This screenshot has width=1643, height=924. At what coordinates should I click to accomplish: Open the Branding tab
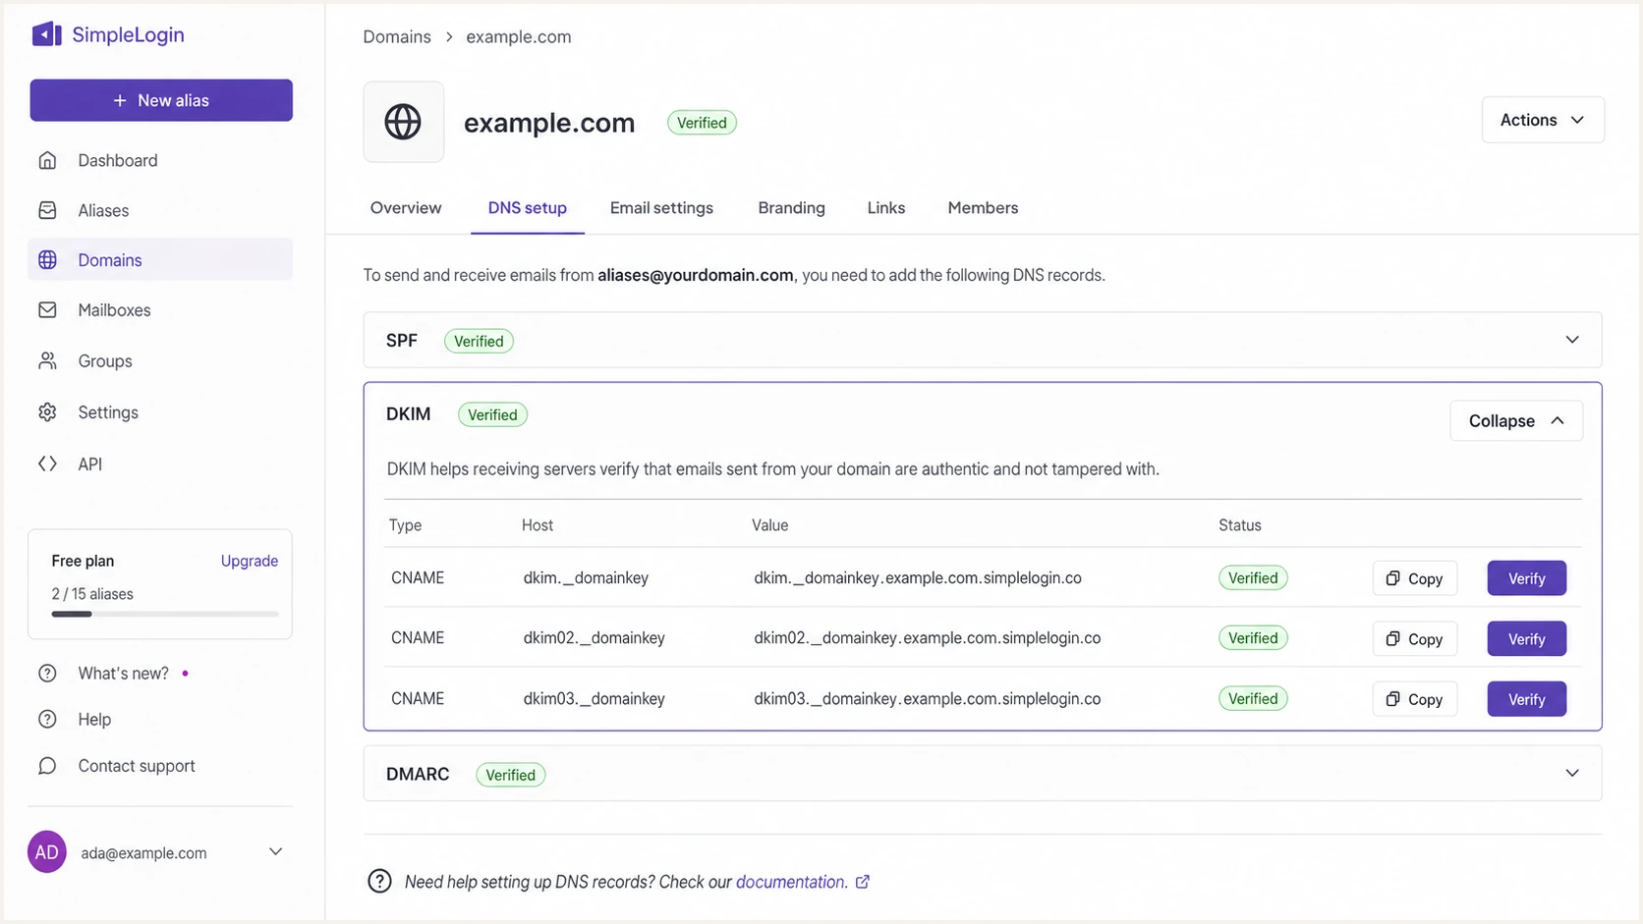click(791, 208)
